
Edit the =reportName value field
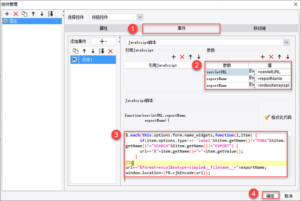[274, 79]
